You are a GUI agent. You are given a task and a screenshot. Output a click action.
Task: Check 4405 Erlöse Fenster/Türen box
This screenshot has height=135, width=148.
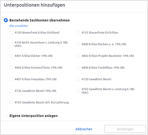click(11, 67)
